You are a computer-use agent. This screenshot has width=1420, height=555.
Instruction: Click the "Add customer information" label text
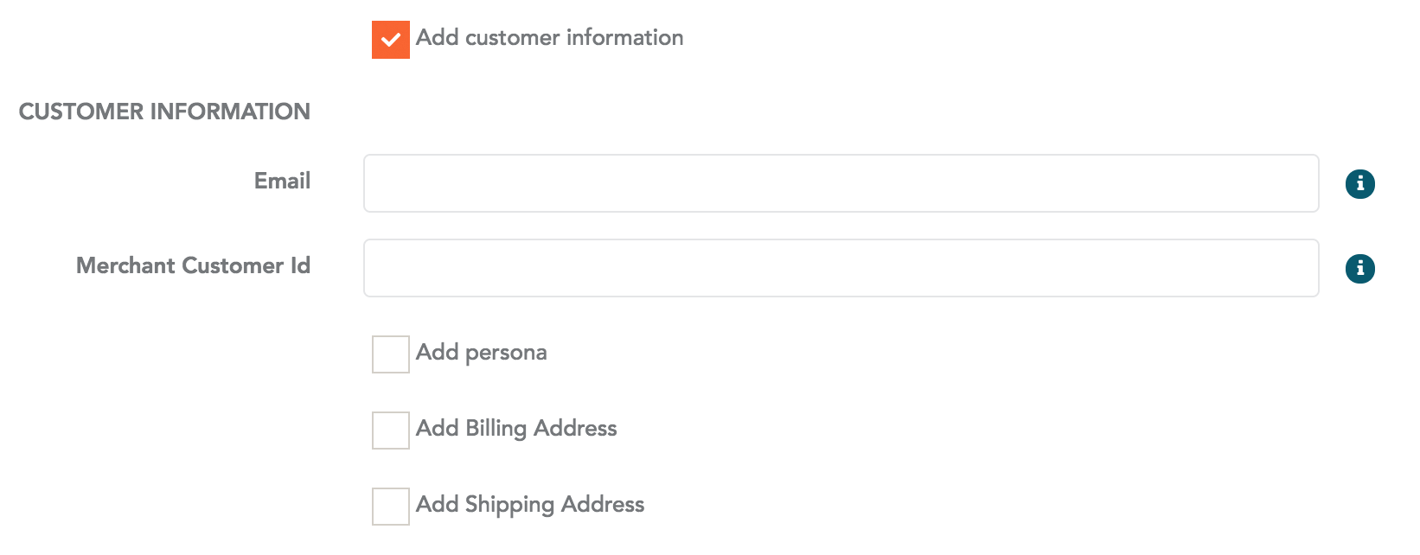(549, 38)
